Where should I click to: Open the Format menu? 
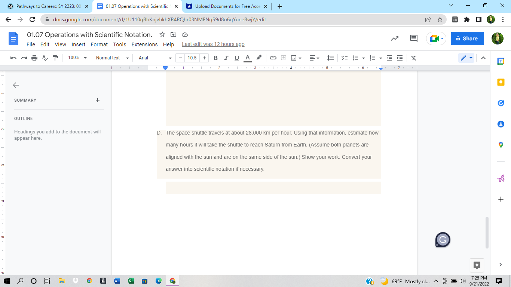click(x=99, y=44)
